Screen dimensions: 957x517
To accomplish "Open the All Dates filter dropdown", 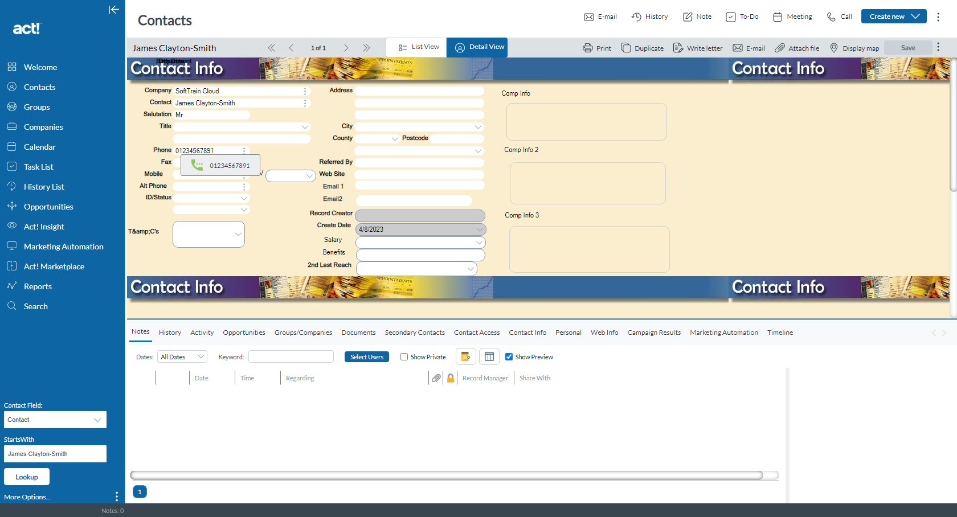I will 182,357.
